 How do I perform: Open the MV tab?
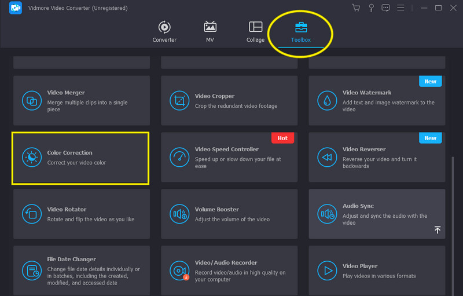[210, 31]
